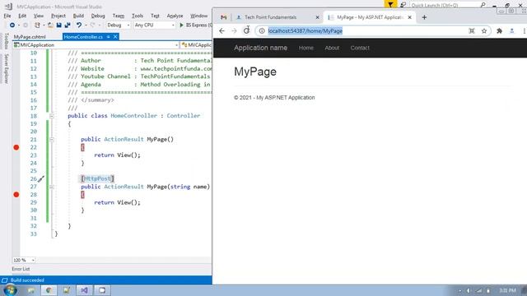Click the site information icon in address bar
527x296 pixels.
(x=262, y=31)
